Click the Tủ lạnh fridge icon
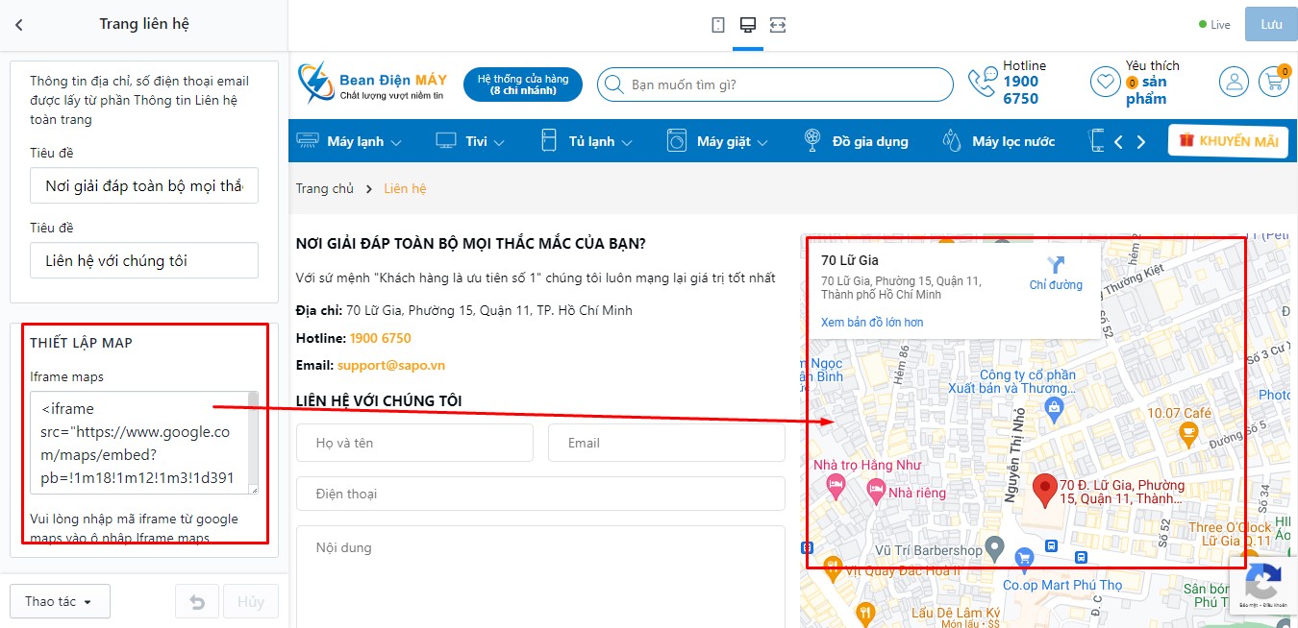This screenshot has height=628, width=1298. click(549, 141)
